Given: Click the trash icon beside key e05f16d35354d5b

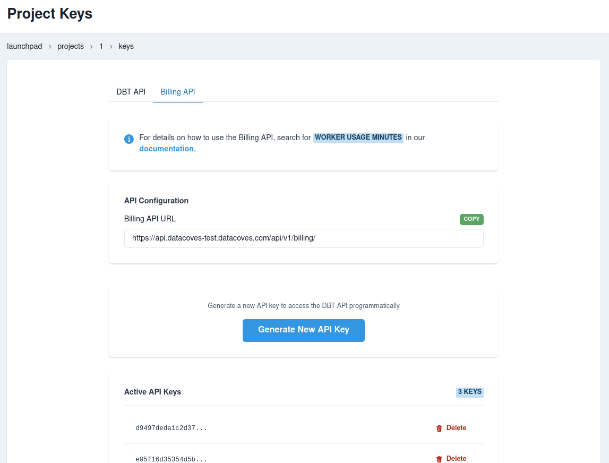Looking at the screenshot, I should click(x=439, y=459).
